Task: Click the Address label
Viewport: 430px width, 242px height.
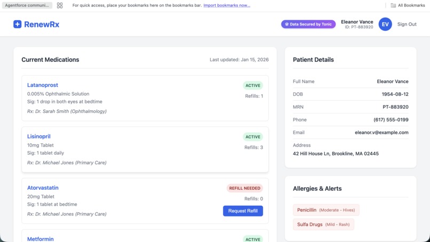Action: tap(301, 146)
